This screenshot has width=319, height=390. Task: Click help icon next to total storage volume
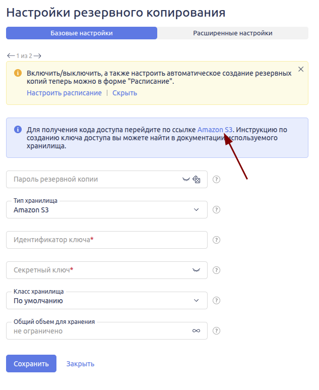click(217, 331)
